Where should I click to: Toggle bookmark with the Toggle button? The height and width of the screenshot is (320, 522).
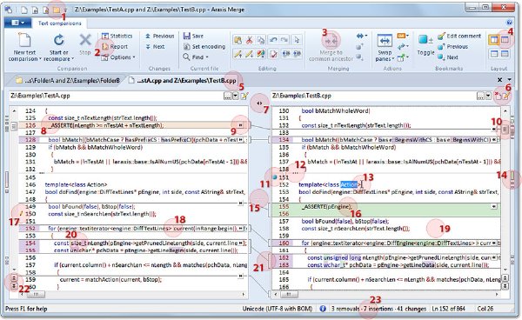tap(425, 45)
